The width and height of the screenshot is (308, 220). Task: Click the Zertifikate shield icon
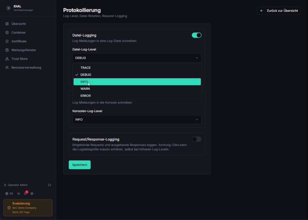click(x=7, y=41)
